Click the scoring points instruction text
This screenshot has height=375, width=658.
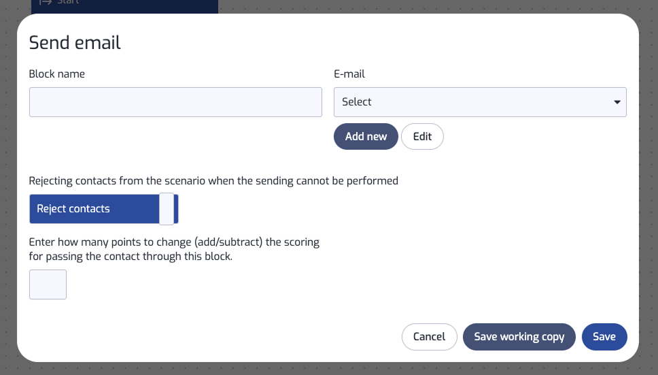coord(174,249)
